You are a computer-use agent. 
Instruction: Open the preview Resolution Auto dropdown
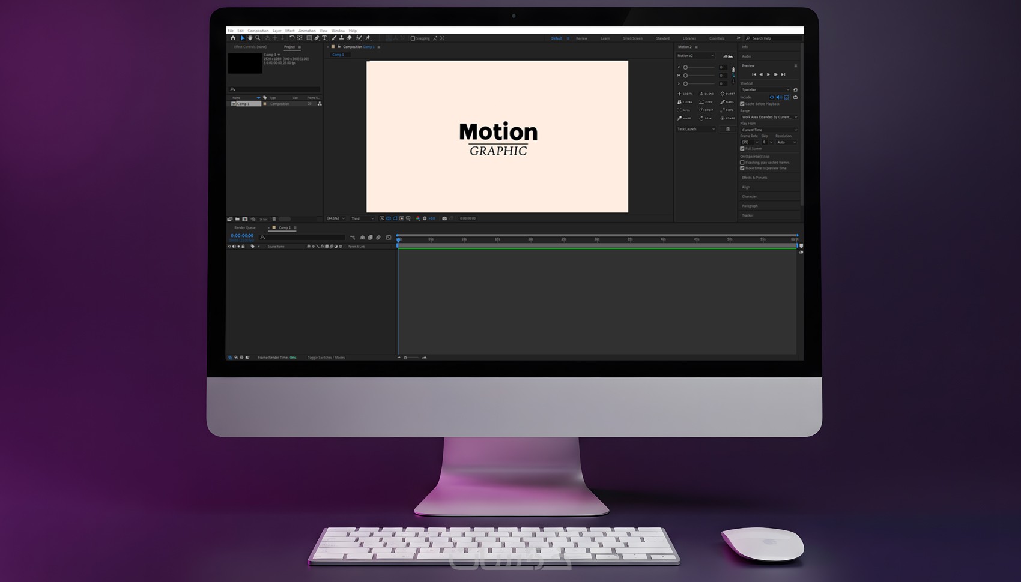point(786,142)
